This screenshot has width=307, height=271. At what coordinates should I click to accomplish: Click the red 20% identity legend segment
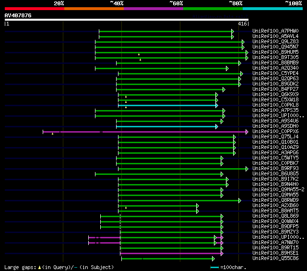point(35,9)
